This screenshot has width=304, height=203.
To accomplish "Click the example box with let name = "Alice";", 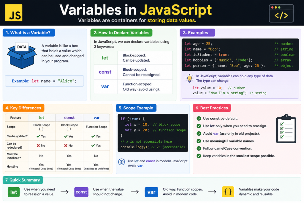I will (x=45, y=81).
